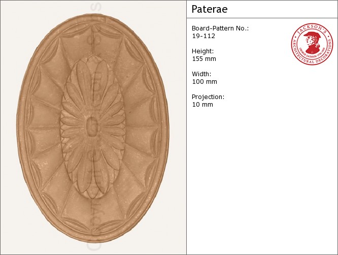
Task: Select the Width label text
Action: 201,74
